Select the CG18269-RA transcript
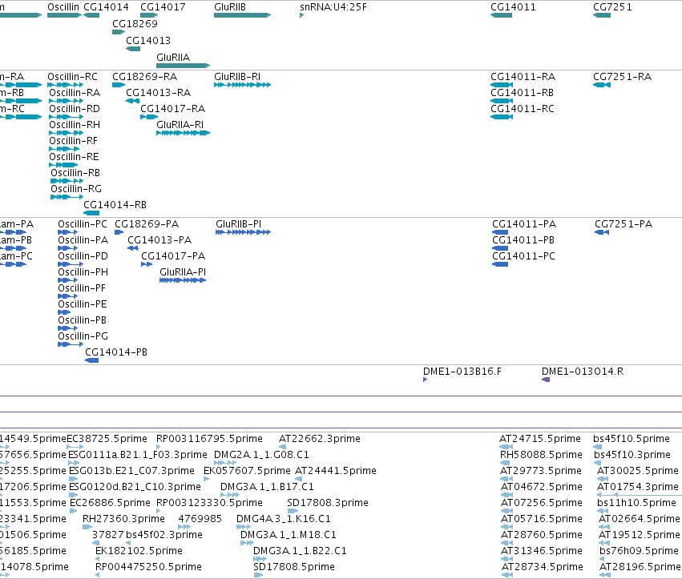Viewport: 682px width, 579px height. [x=144, y=77]
